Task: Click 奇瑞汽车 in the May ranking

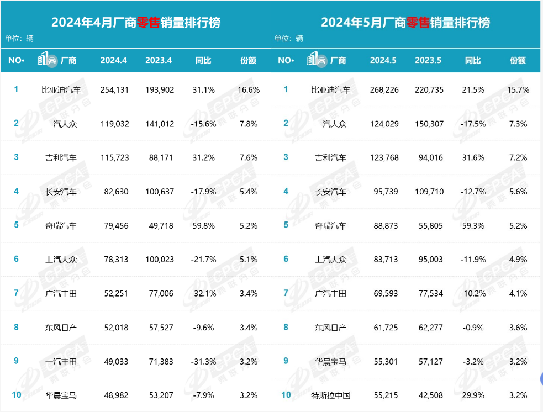Action: click(330, 225)
